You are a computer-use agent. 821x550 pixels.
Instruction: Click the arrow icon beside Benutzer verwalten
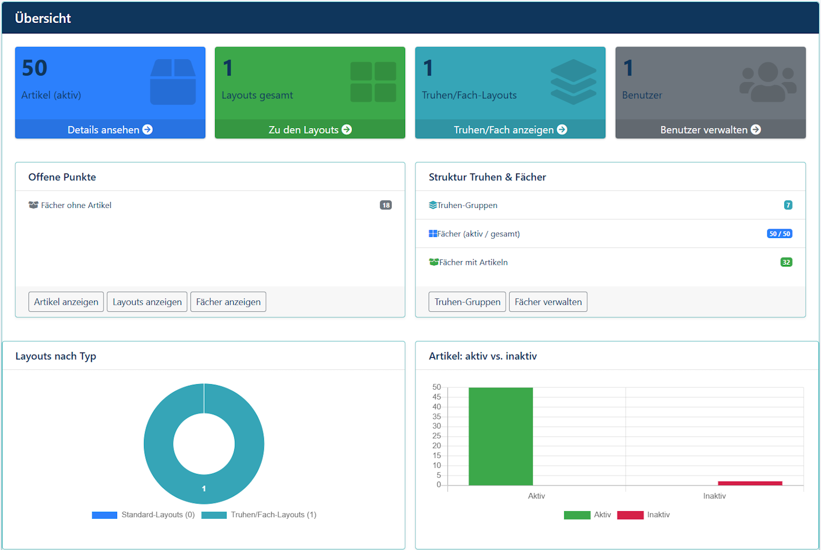756,130
